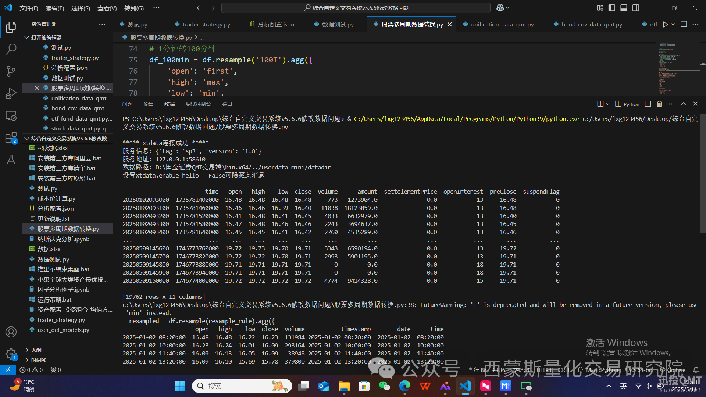Open Copilot icon in the title bar
Viewport: 706px width, 397px height.
click(500, 8)
